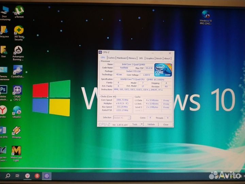The image size is (245, 184).
Task: Click the CPU-Z title bar icon
Action: tap(100, 52)
